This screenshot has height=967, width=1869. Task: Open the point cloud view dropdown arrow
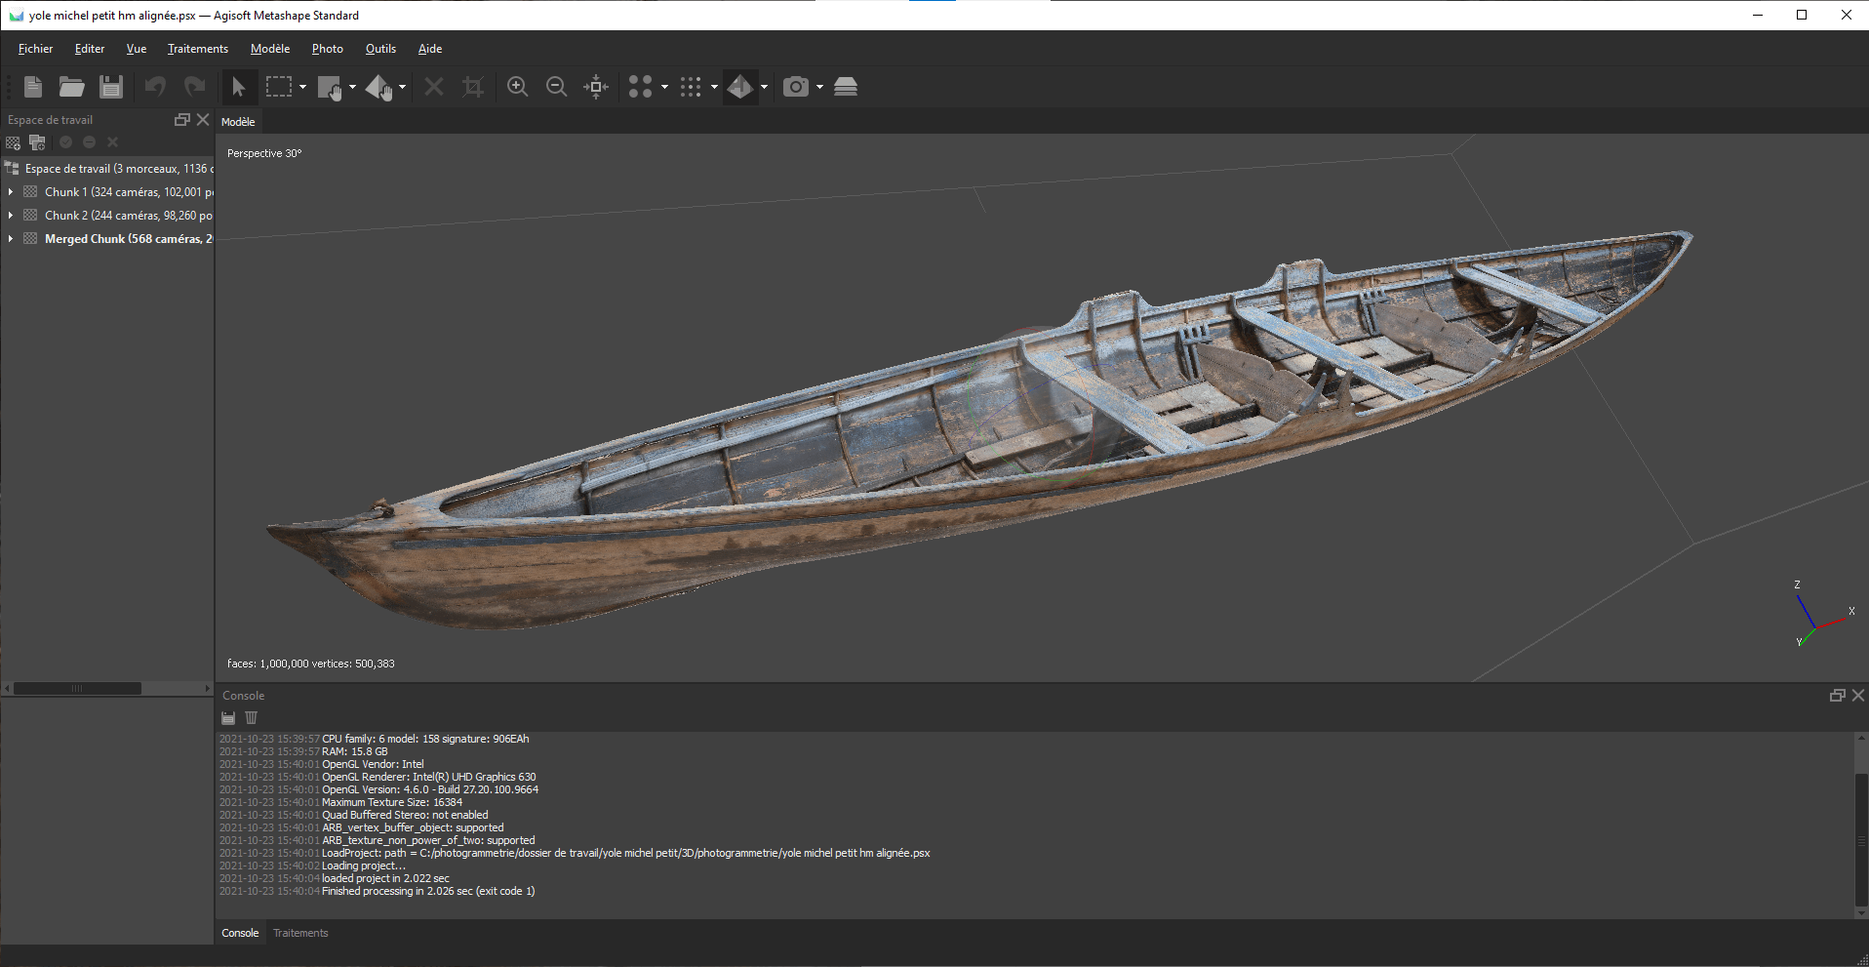[664, 87]
